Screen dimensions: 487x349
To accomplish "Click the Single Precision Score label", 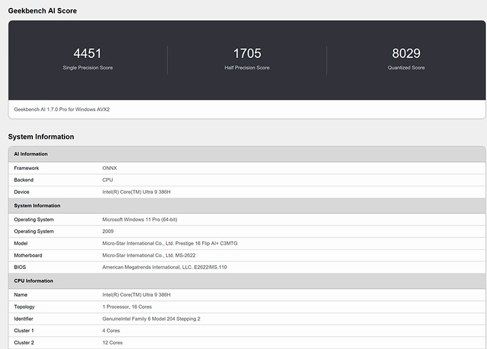I will click(x=87, y=68).
